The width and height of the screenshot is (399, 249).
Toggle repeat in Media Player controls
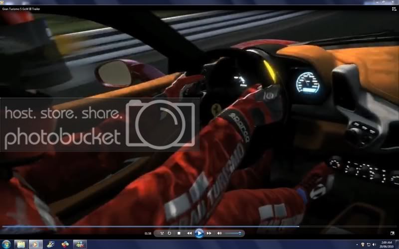[170, 233]
